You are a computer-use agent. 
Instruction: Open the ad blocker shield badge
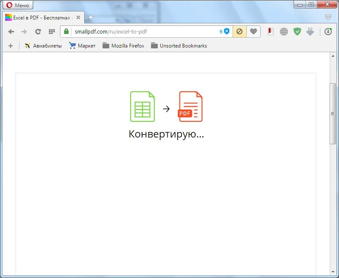coord(225,31)
